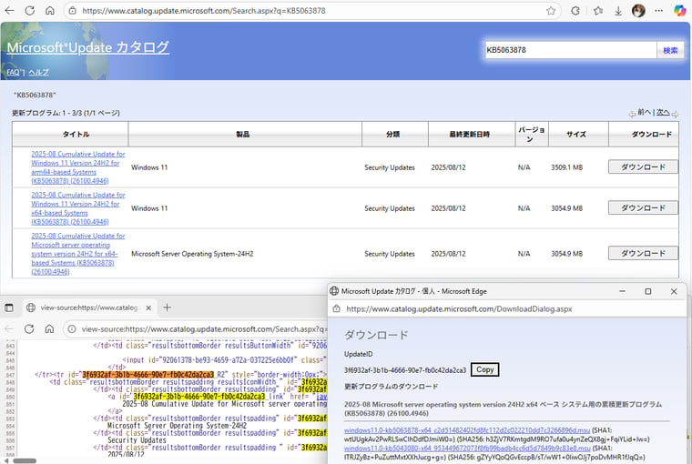The height and width of the screenshot is (464, 692).
Task: Sort results by サイズ column header
Action: tap(576, 134)
